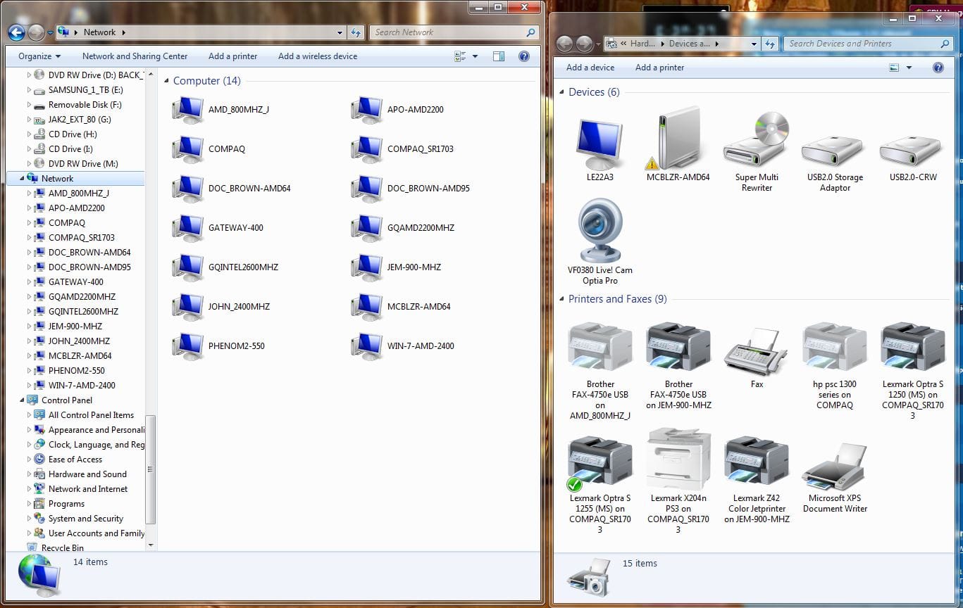Open help in the Network window

pyautogui.click(x=524, y=56)
